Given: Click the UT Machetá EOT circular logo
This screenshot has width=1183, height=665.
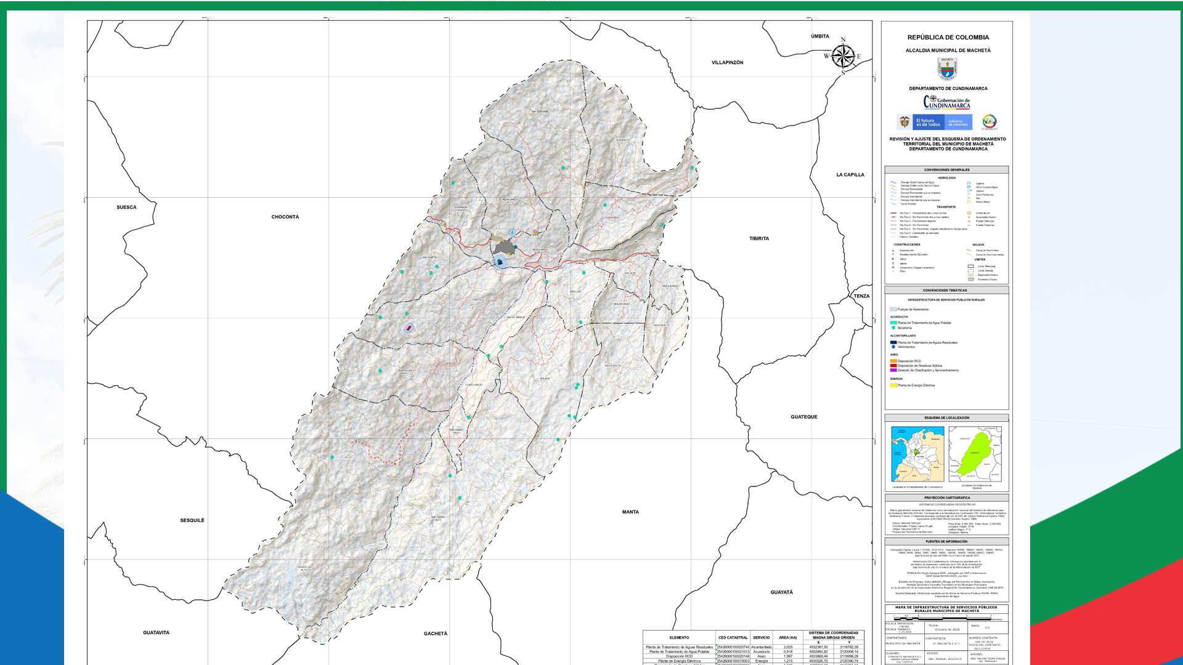Looking at the screenshot, I should tap(989, 121).
